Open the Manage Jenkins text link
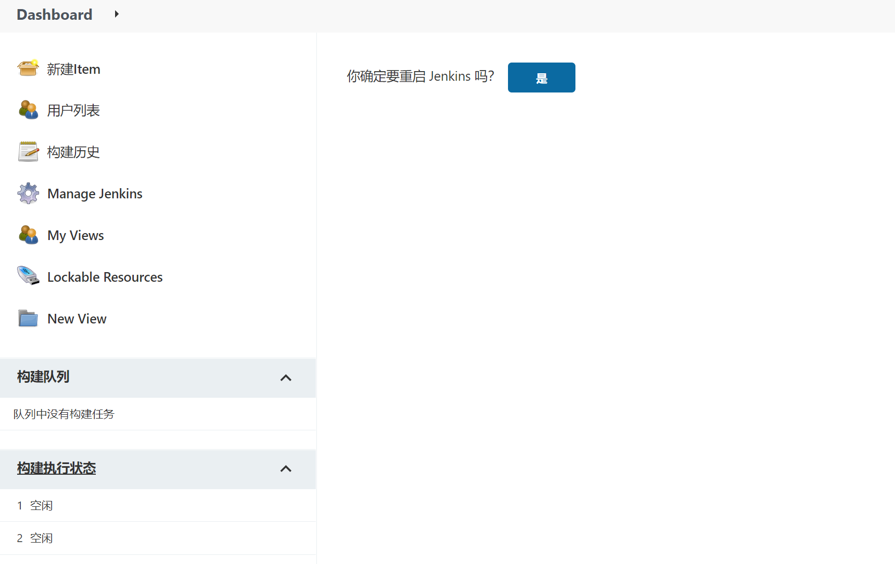Image resolution: width=895 pixels, height=564 pixels. (95, 194)
